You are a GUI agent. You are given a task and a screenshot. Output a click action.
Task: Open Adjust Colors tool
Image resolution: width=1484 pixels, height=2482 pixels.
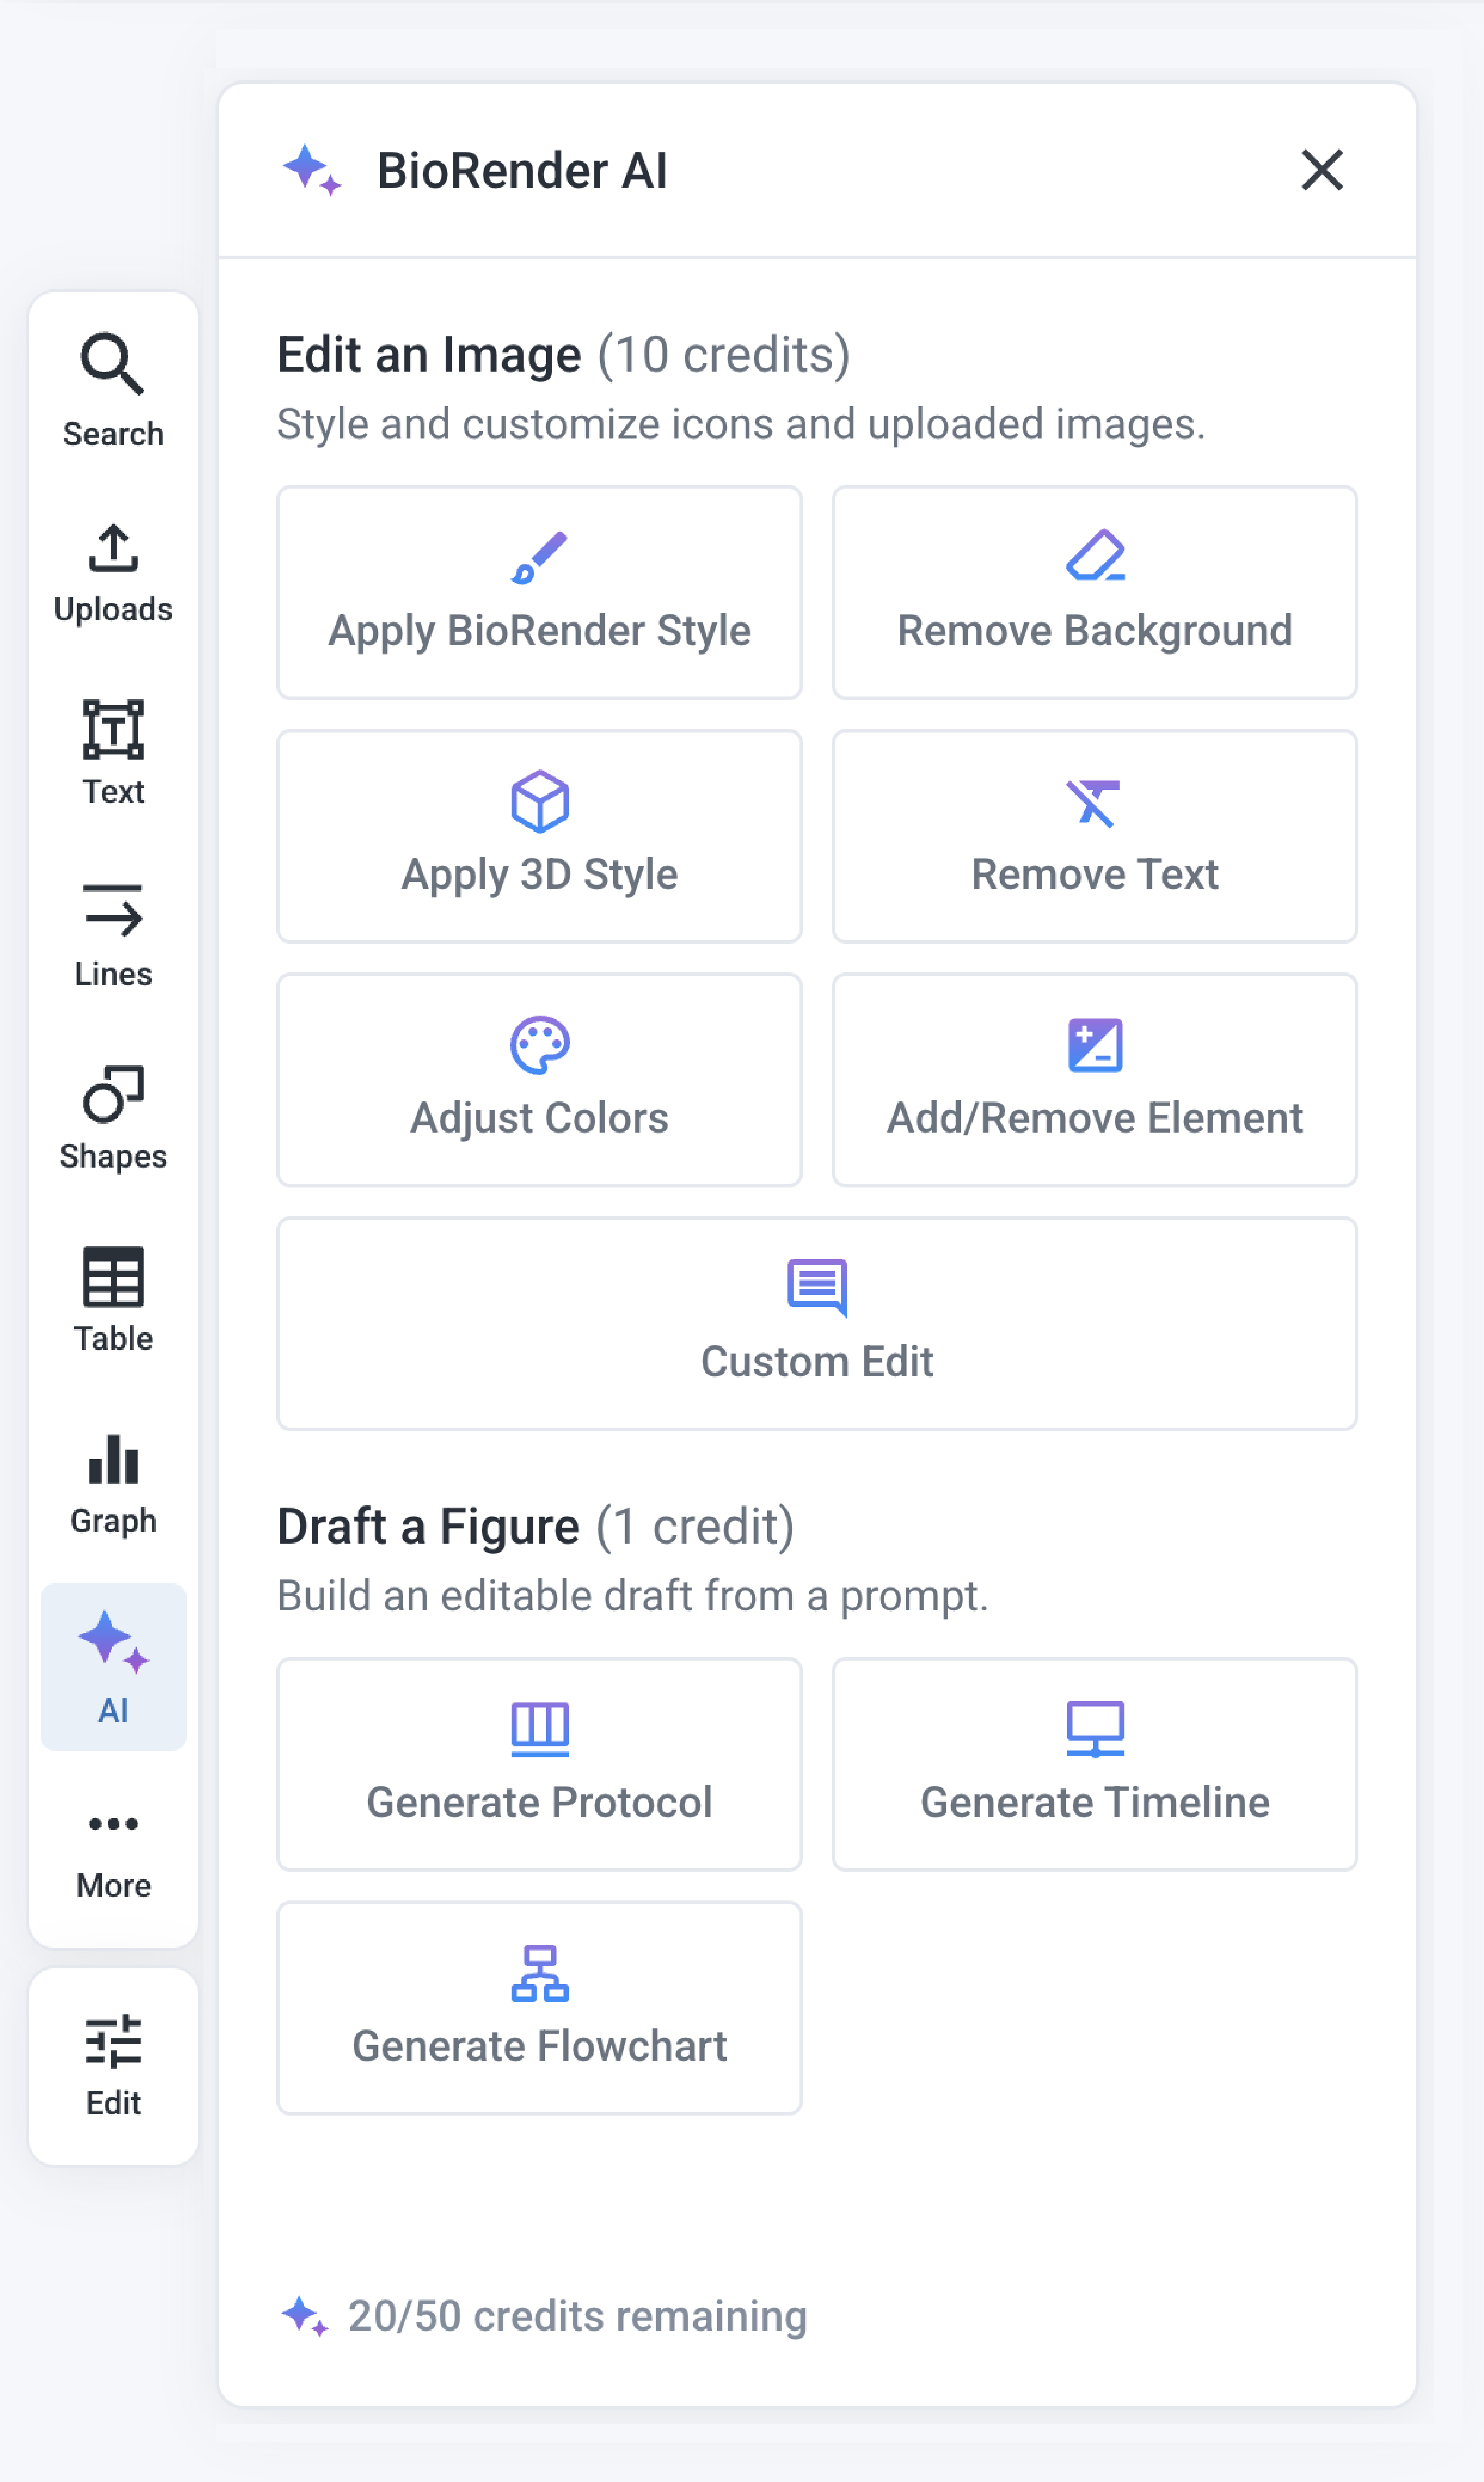click(x=539, y=1080)
